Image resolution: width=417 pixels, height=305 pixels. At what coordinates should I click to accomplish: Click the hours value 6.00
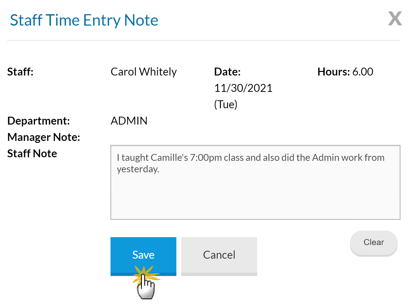[363, 72]
